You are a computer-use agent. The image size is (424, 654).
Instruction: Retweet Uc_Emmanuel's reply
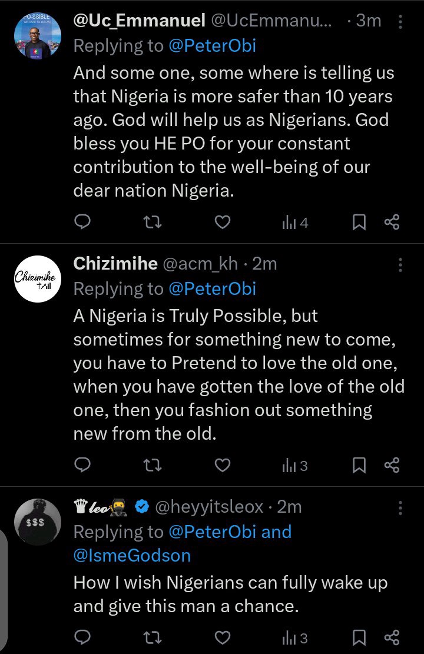click(153, 222)
